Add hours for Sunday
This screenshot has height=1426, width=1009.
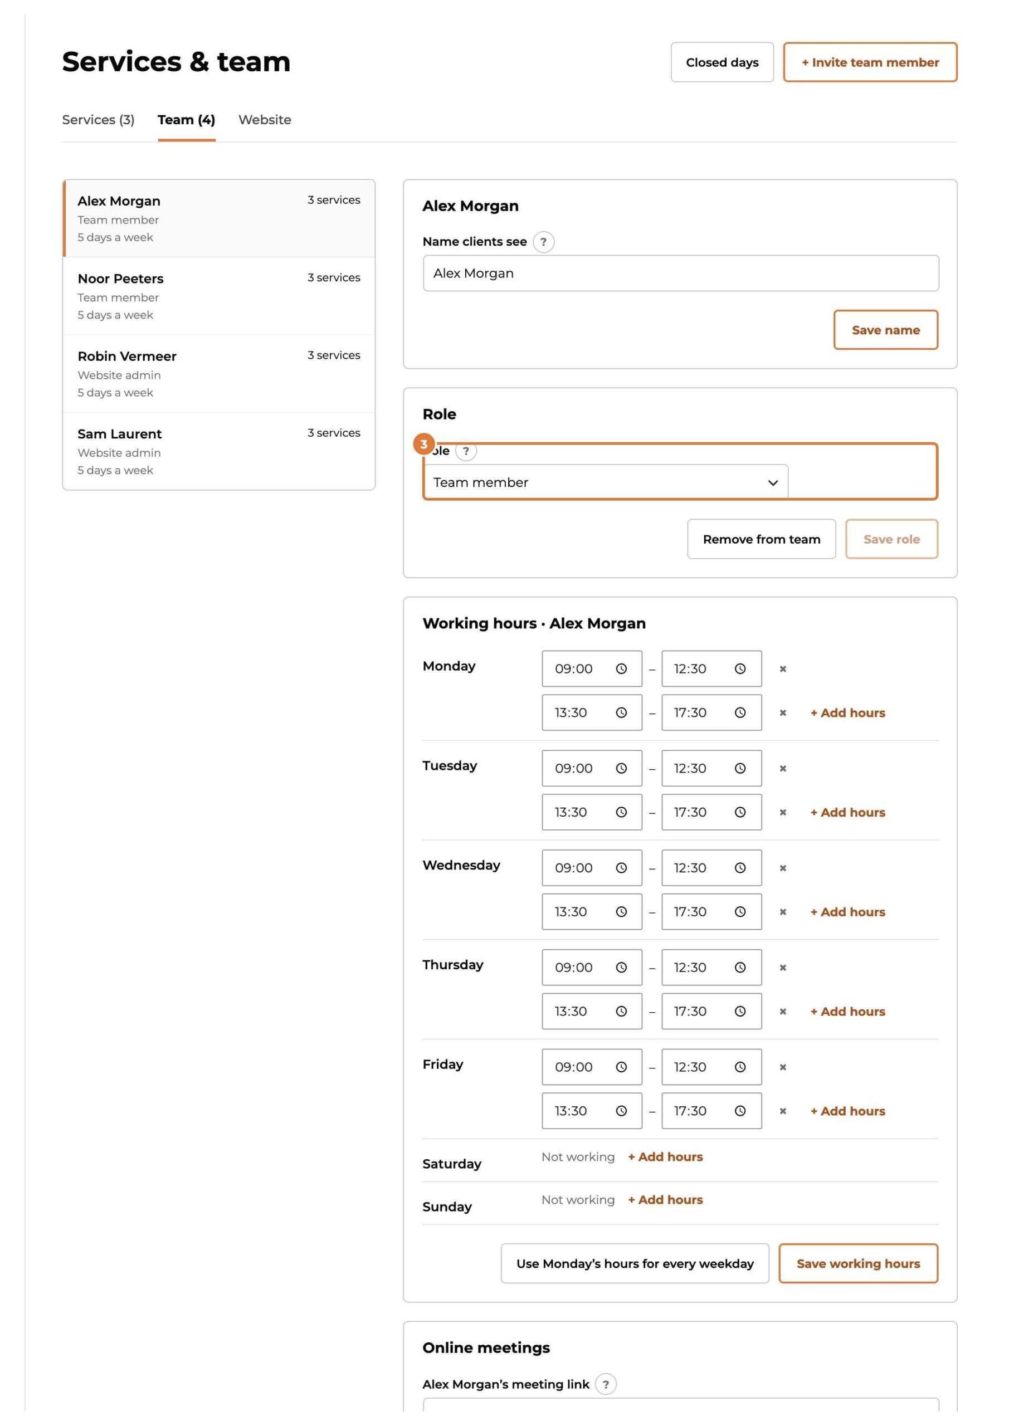(665, 1200)
